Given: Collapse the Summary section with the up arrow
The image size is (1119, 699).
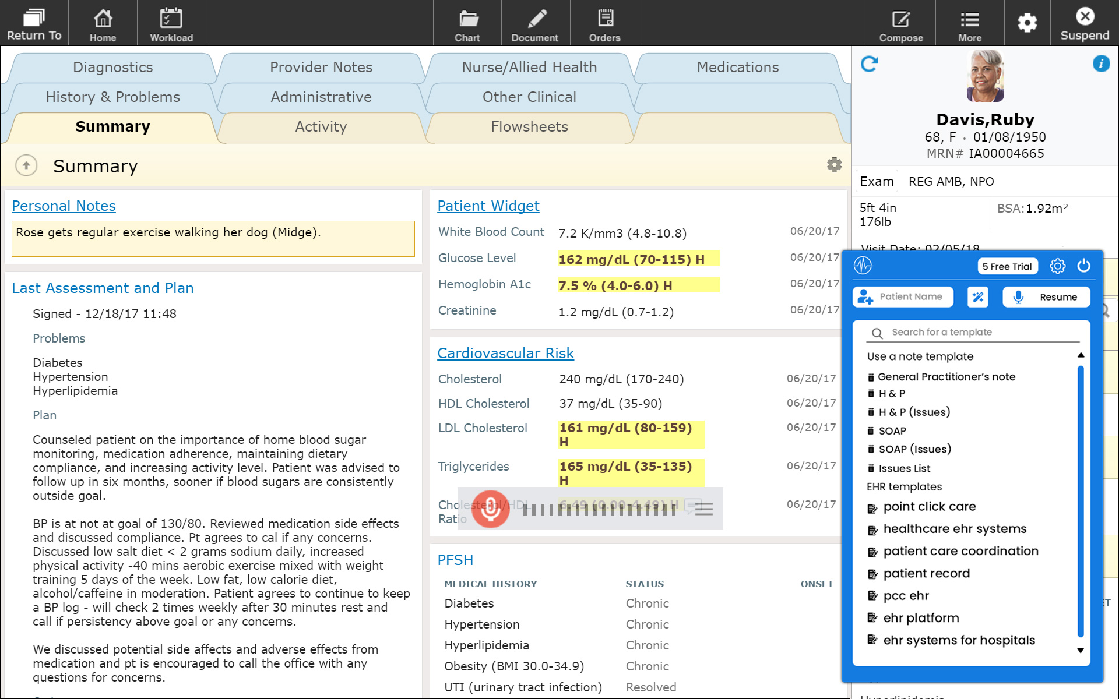Looking at the screenshot, I should (26, 165).
